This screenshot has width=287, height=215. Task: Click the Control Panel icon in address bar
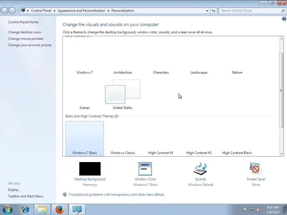[23, 10]
